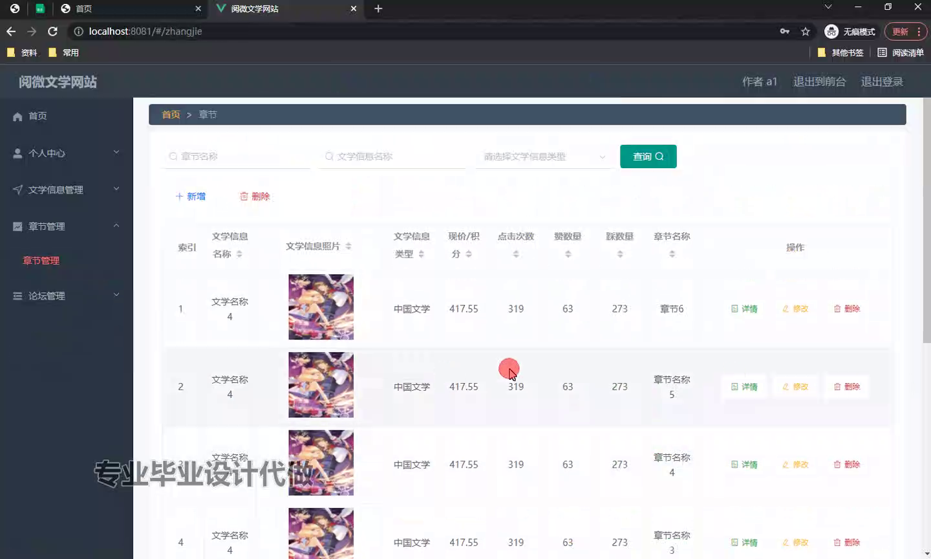
Task: Click the 作者 a1 user label
Action: [760, 82]
